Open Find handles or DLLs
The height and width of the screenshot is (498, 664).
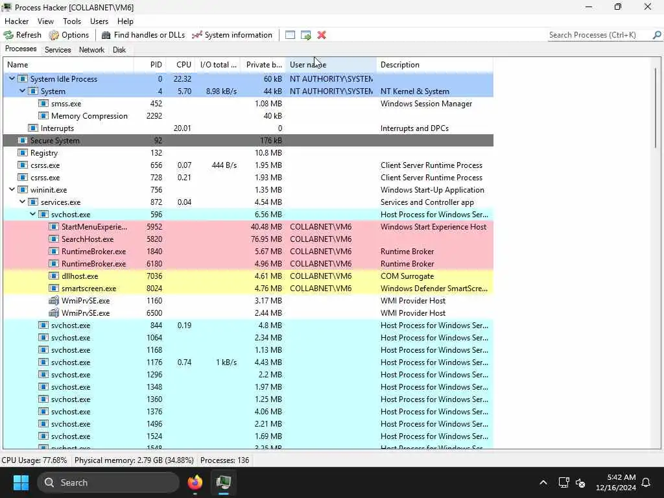143,35
